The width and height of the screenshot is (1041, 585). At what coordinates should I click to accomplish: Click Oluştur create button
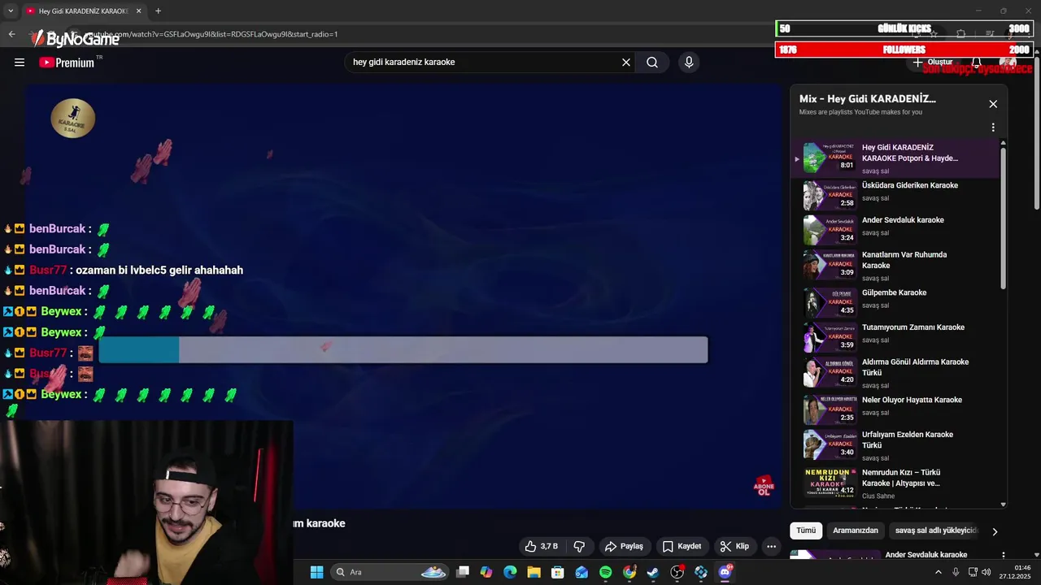932,63
